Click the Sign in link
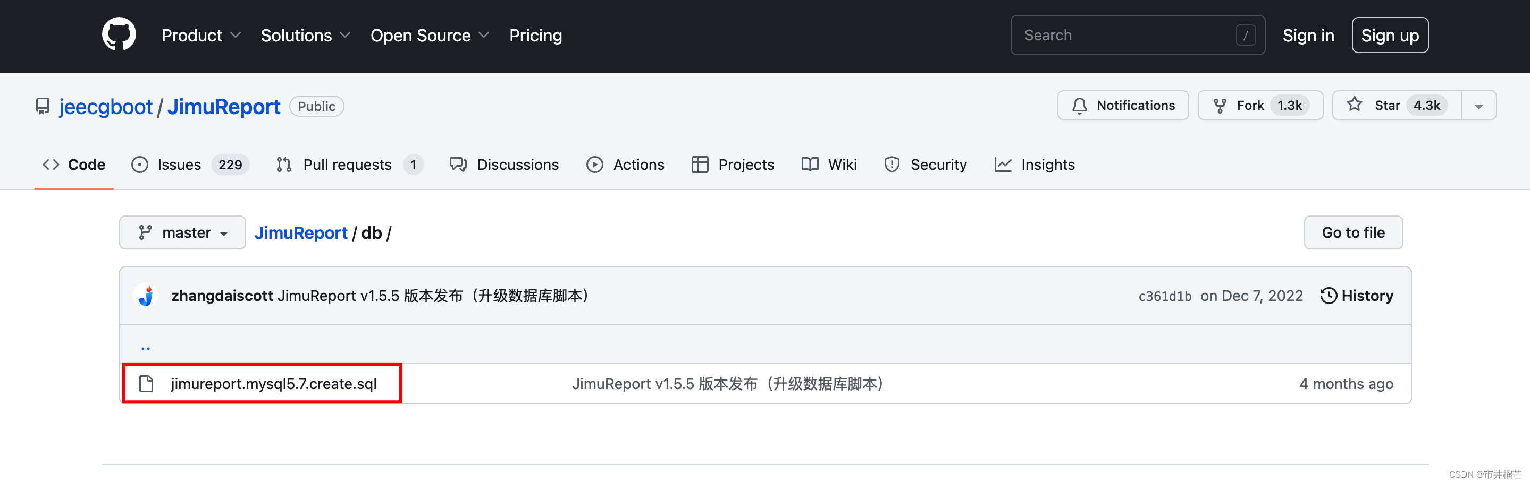 pyautogui.click(x=1308, y=35)
